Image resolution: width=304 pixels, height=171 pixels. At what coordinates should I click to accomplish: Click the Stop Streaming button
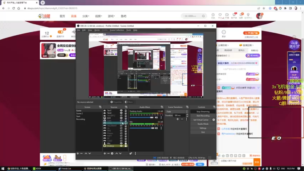click(x=203, y=112)
